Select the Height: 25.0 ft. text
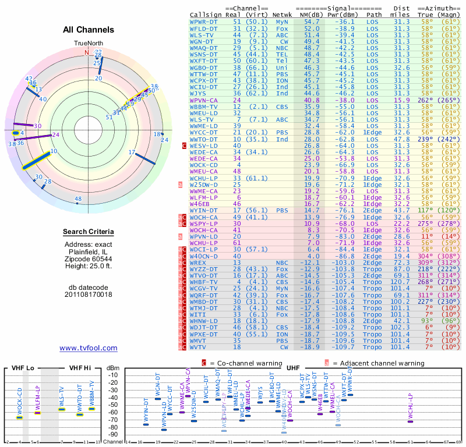 click(x=89, y=266)
